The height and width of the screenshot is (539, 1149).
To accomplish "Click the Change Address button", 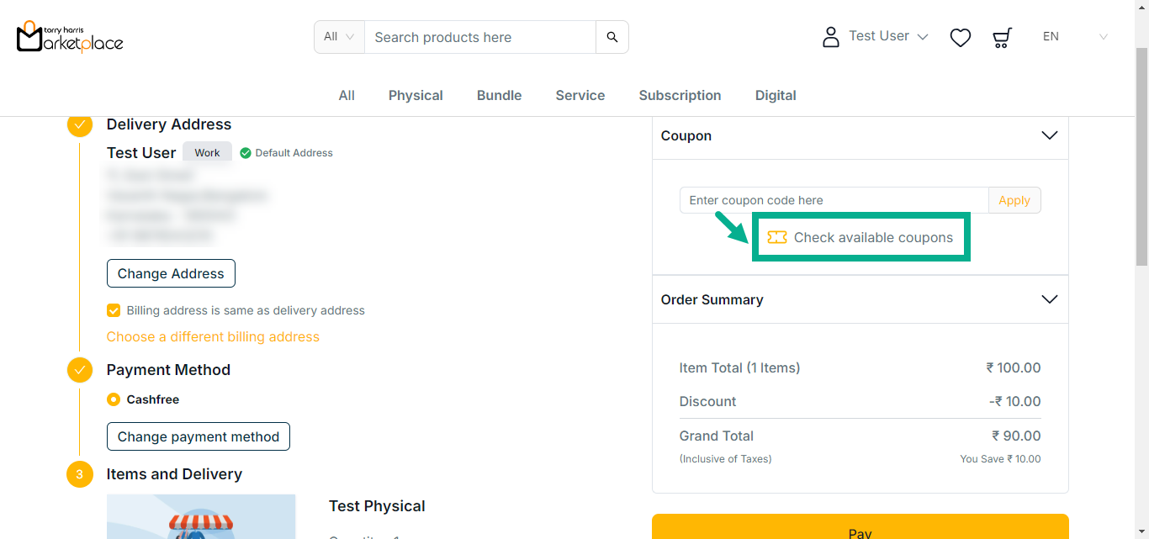I will click(x=171, y=273).
